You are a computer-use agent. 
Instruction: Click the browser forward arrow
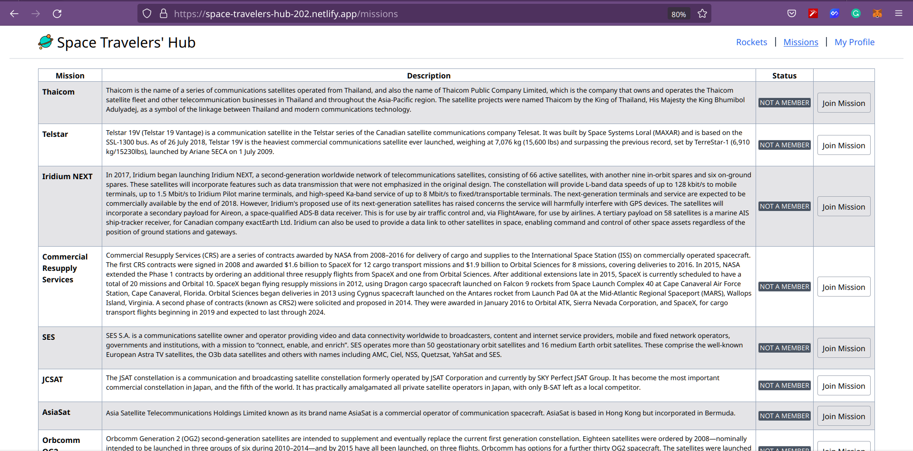(x=36, y=14)
